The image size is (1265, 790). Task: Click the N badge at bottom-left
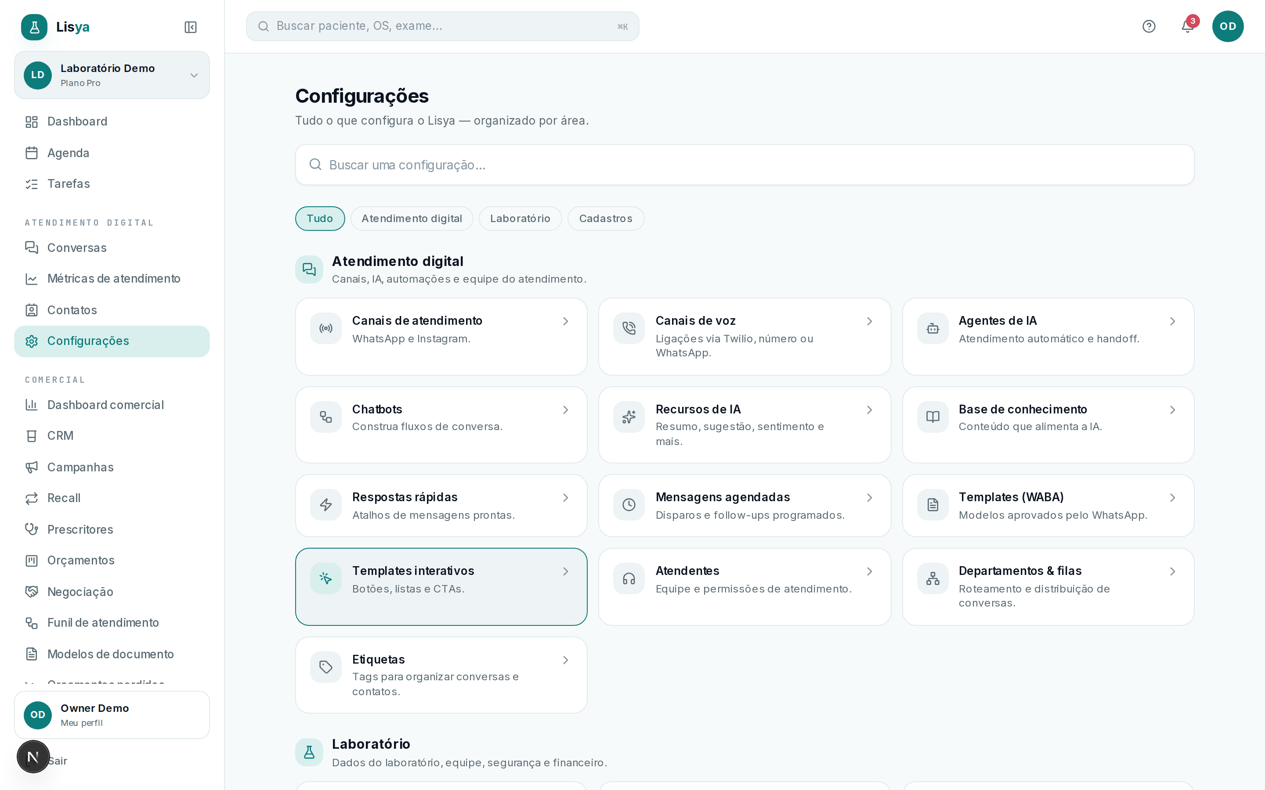coord(33,757)
